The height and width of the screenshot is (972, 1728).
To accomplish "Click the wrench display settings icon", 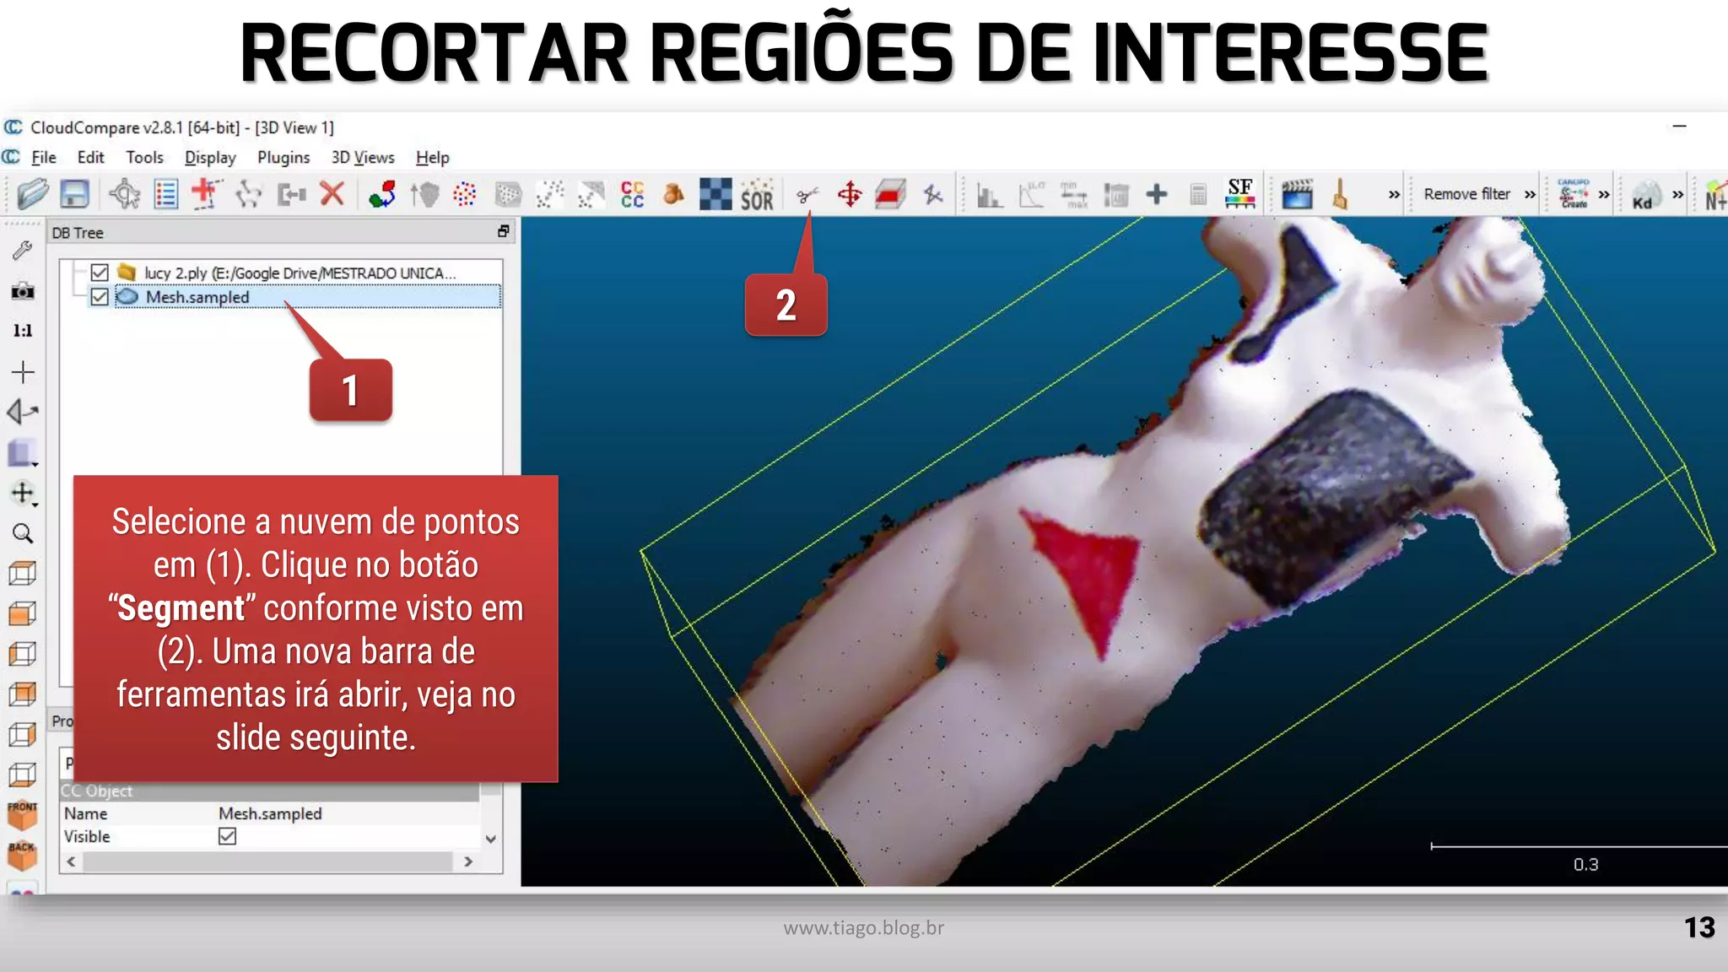I will 23,251.
